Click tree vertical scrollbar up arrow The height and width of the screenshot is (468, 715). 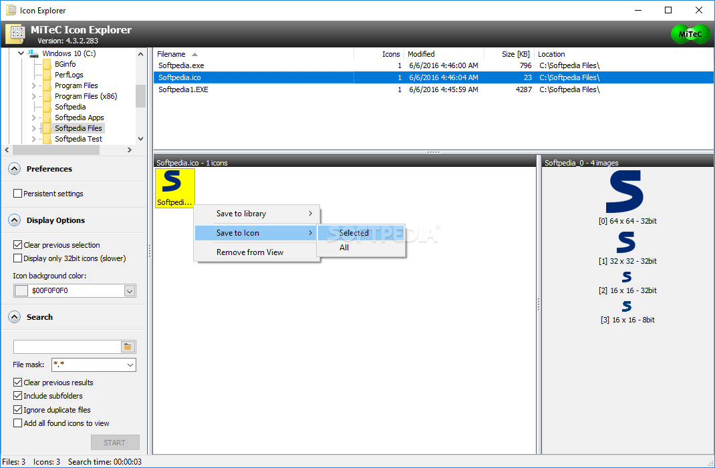tap(140, 54)
